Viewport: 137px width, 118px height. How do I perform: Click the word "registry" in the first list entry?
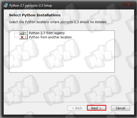(x=59, y=33)
